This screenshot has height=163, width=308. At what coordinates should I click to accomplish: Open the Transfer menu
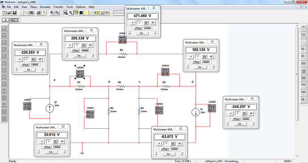[58, 7]
